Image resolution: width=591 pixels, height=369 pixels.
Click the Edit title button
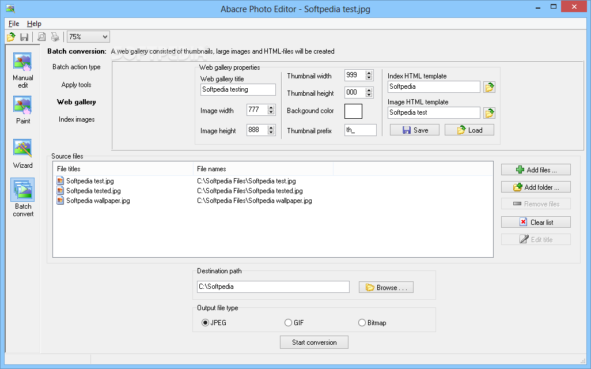click(536, 239)
